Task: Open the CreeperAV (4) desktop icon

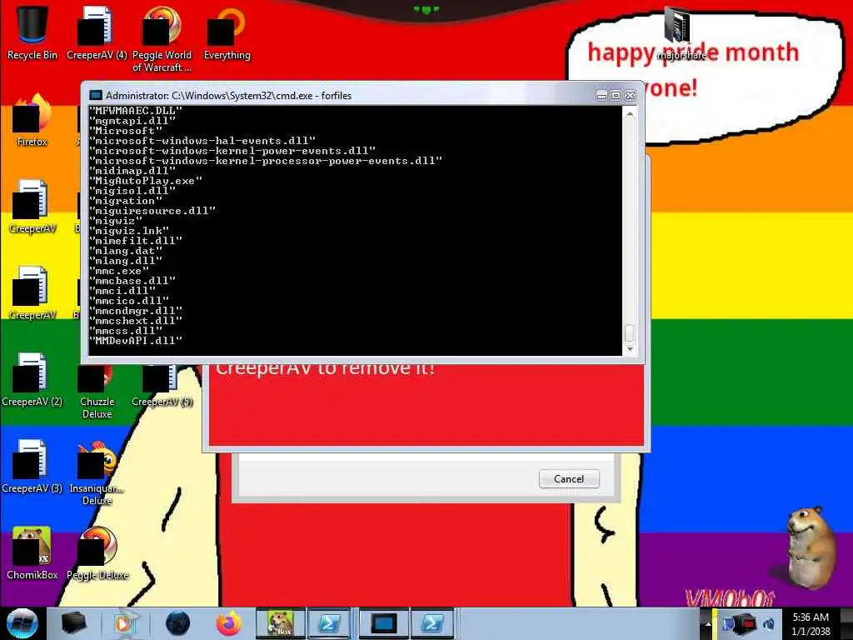Action: pos(97,32)
